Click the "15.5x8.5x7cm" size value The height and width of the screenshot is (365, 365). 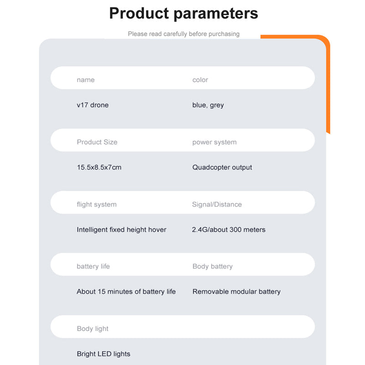(x=99, y=167)
